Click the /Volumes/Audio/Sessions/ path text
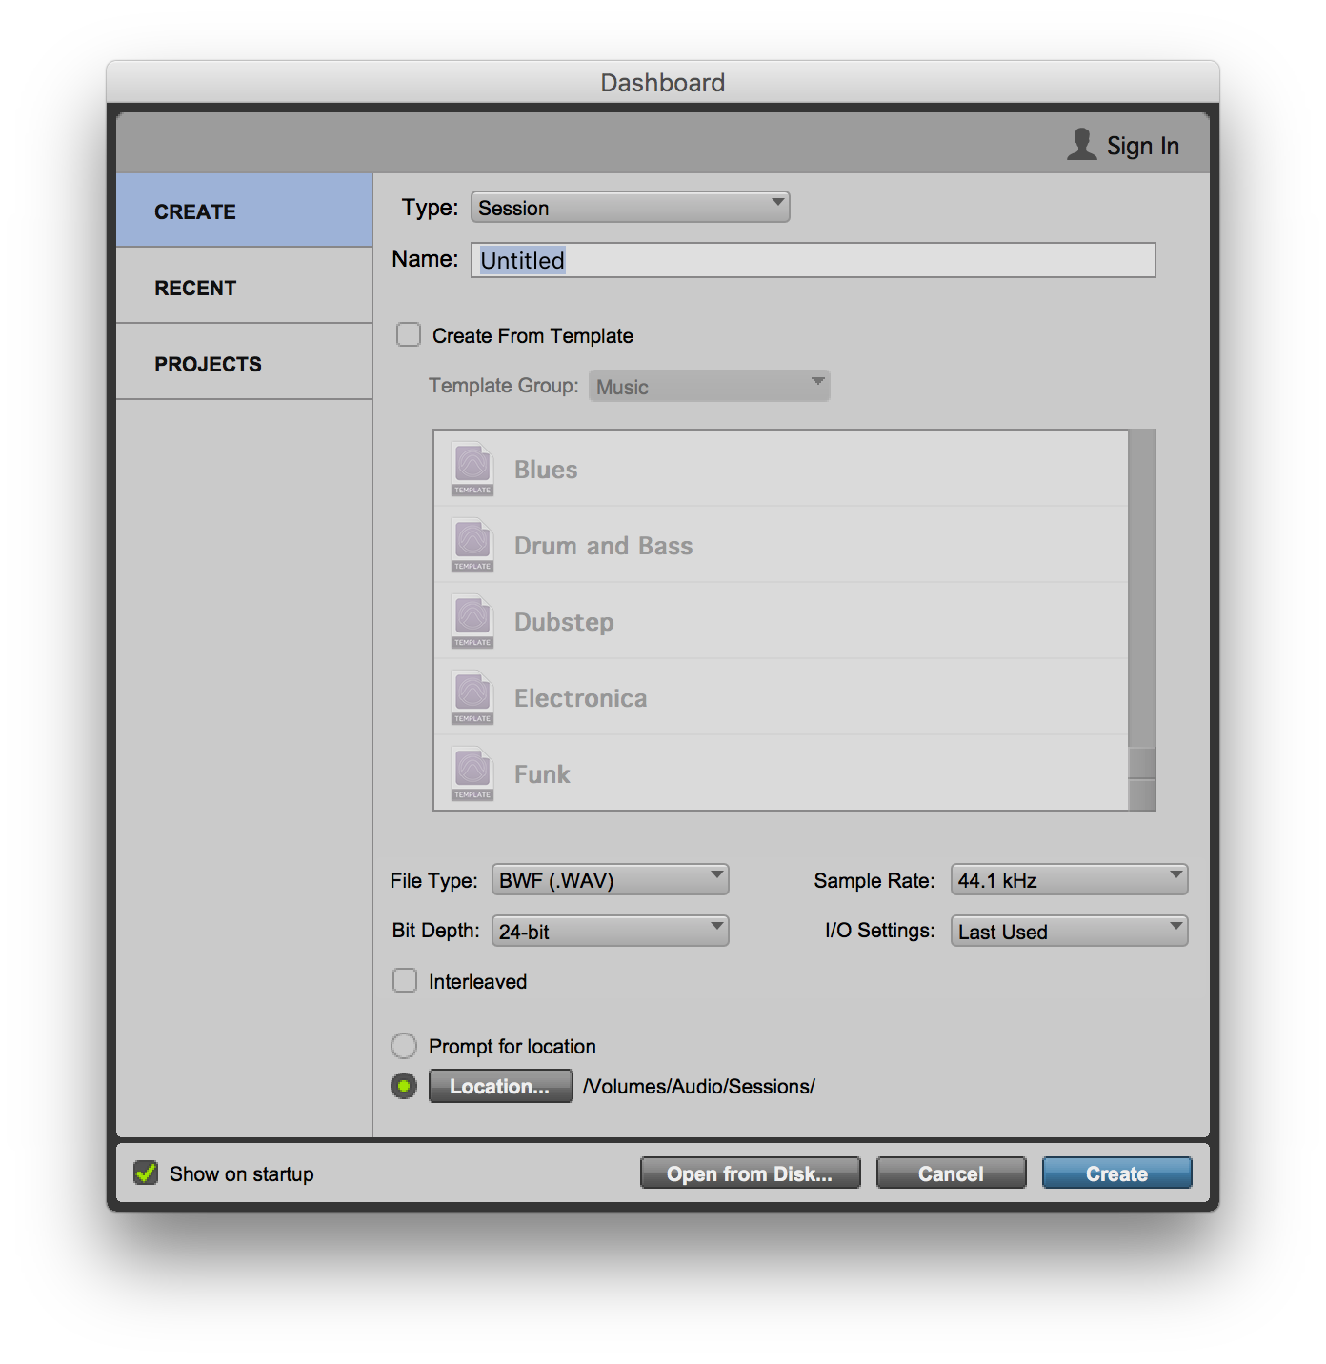The height and width of the screenshot is (1364, 1326). pyautogui.click(x=699, y=1086)
